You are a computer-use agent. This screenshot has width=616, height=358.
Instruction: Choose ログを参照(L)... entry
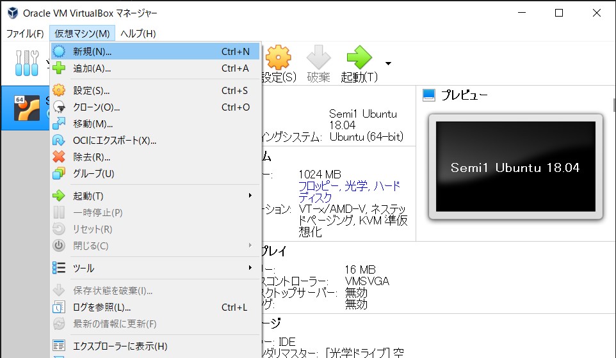(x=155, y=307)
